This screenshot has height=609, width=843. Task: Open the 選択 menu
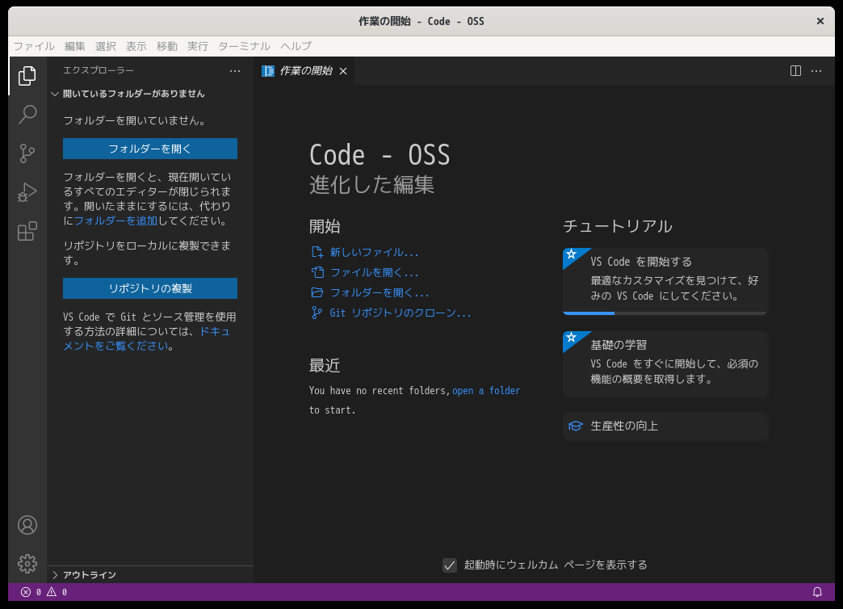[105, 46]
